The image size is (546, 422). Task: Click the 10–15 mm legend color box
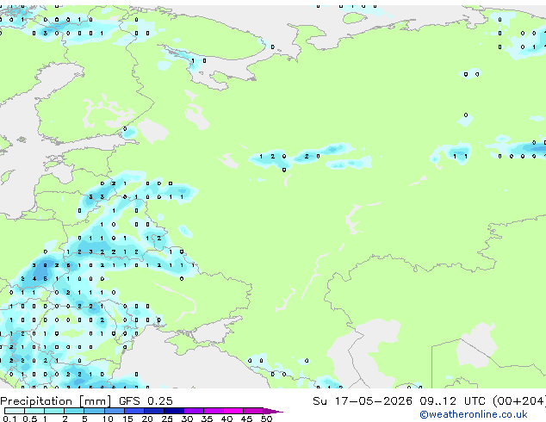[114, 411]
